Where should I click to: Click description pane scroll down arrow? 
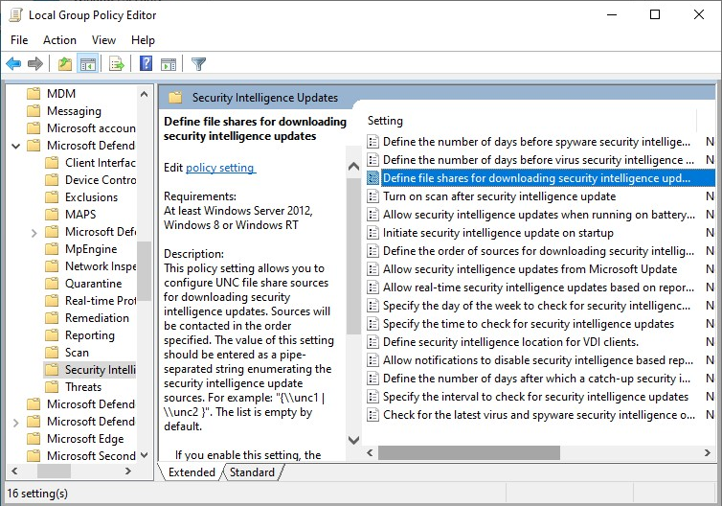[353, 440]
